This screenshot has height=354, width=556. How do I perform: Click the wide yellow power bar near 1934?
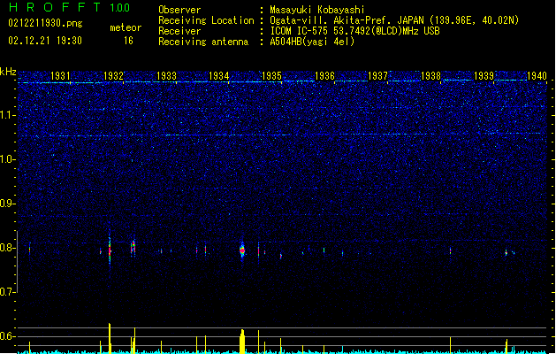pos(242,342)
